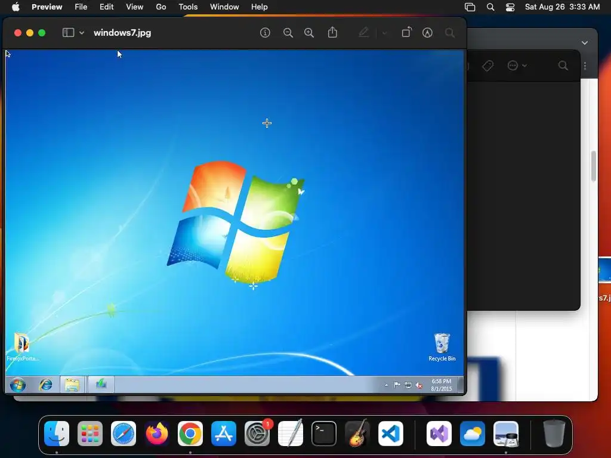This screenshot has width=611, height=458.
Task: Open the Inspector info button in Preview toolbar
Action: coord(265,33)
